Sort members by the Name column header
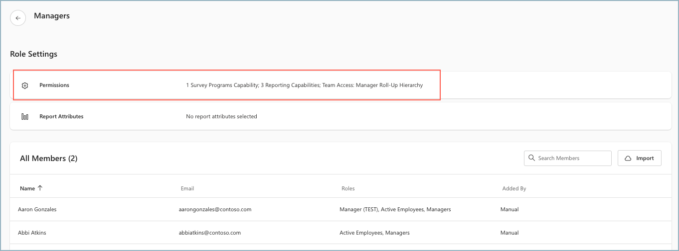The width and height of the screenshot is (679, 251). tap(27, 188)
